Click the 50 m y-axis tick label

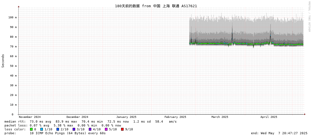13,66
